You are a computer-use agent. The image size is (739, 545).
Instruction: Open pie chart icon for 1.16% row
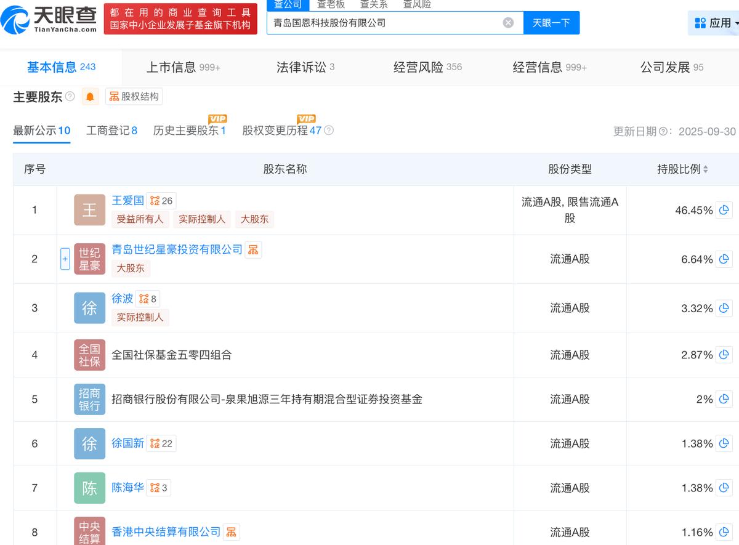click(724, 532)
